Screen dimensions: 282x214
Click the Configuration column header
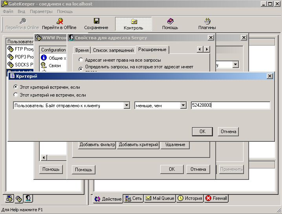tap(53, 50)
